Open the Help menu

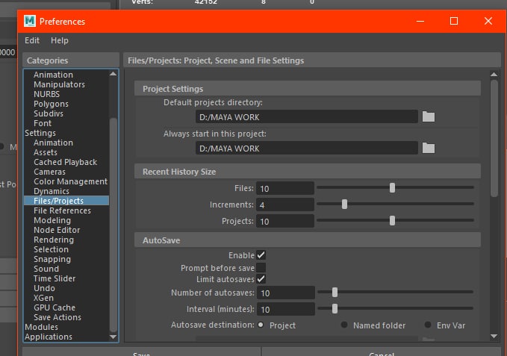(60, 40)
